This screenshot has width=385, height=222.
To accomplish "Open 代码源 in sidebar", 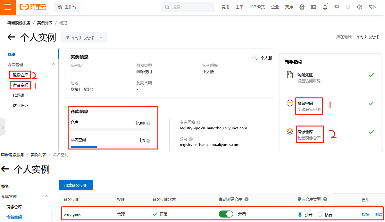I will coord(19,95).
